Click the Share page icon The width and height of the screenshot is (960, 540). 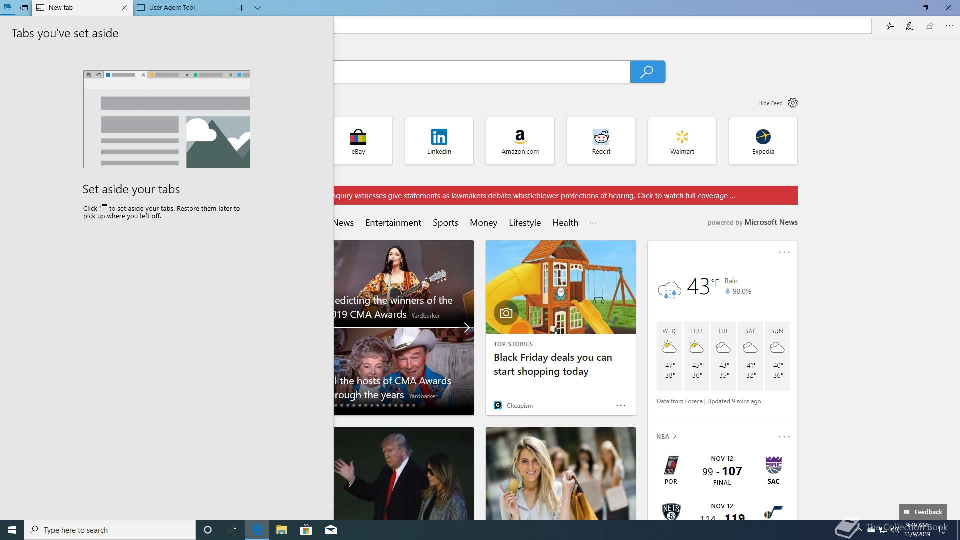click(929, 26)
